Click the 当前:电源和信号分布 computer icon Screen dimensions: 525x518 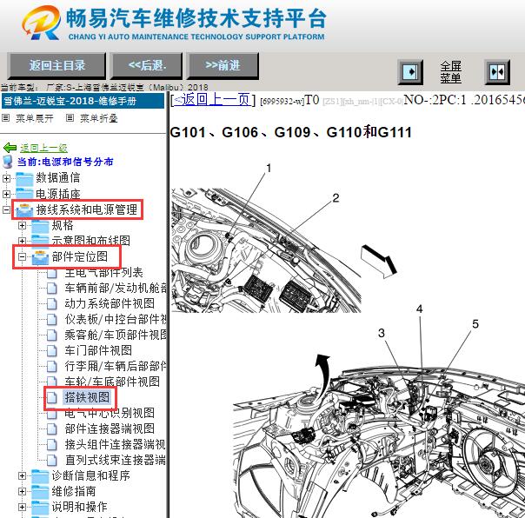point(8,162)
